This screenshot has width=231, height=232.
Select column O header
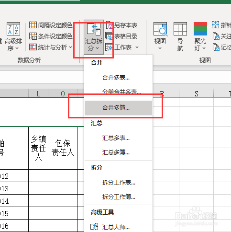click(x=63, y=93)
